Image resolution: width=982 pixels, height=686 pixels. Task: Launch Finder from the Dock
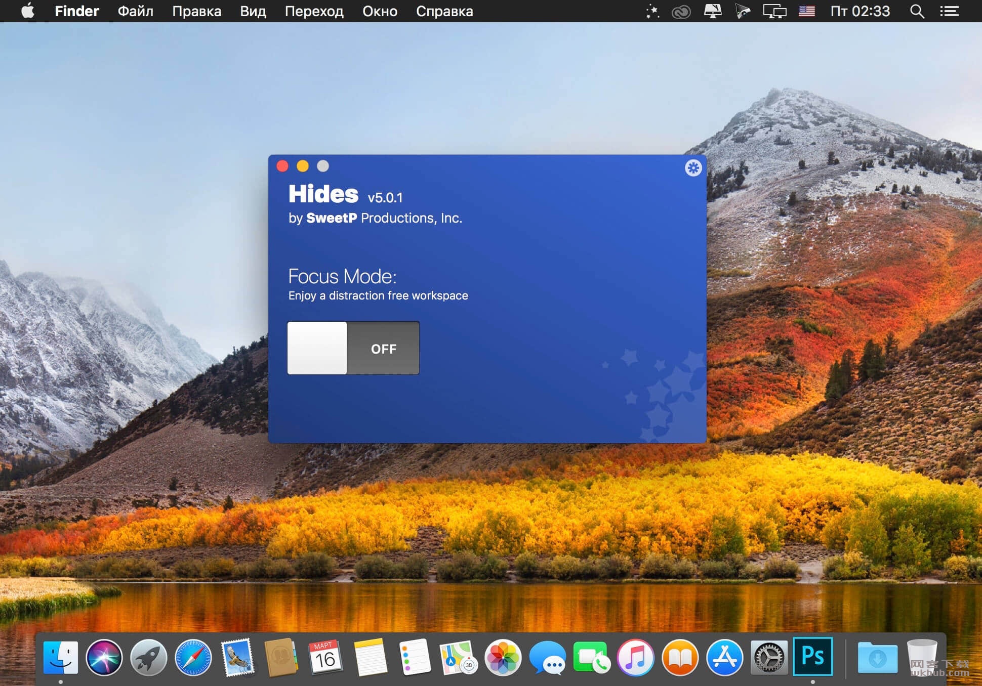[x=61, y=658]
